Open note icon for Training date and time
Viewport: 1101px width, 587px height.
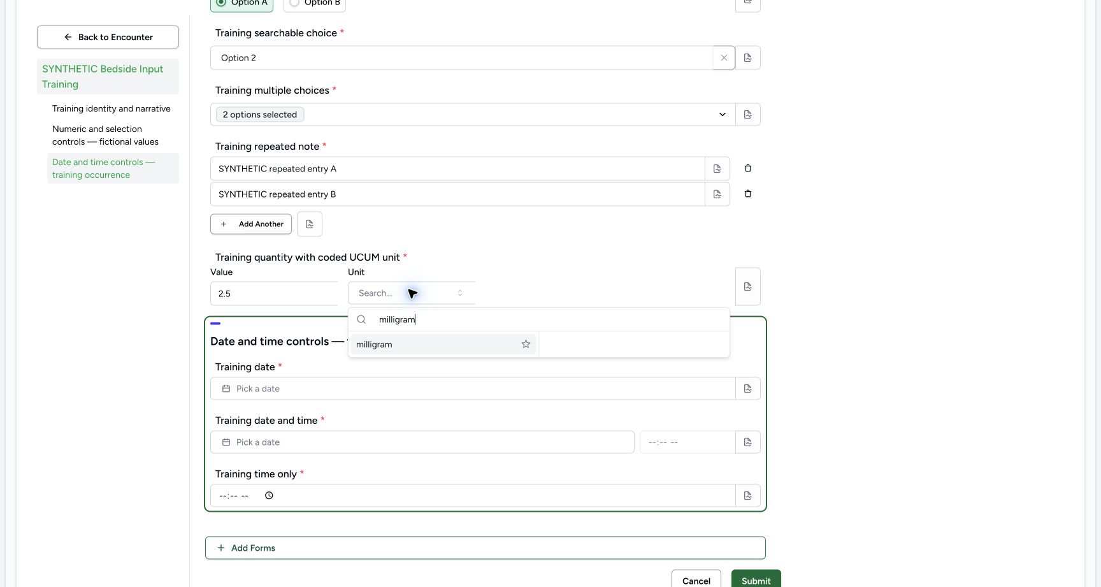click(x=748, y=442)
